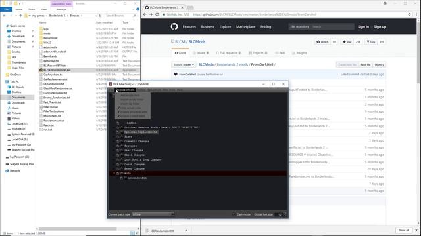Select OneDrive in the Explorer sidebar
Viewport: 421px width, 236px height.
[x=15, y=75]
